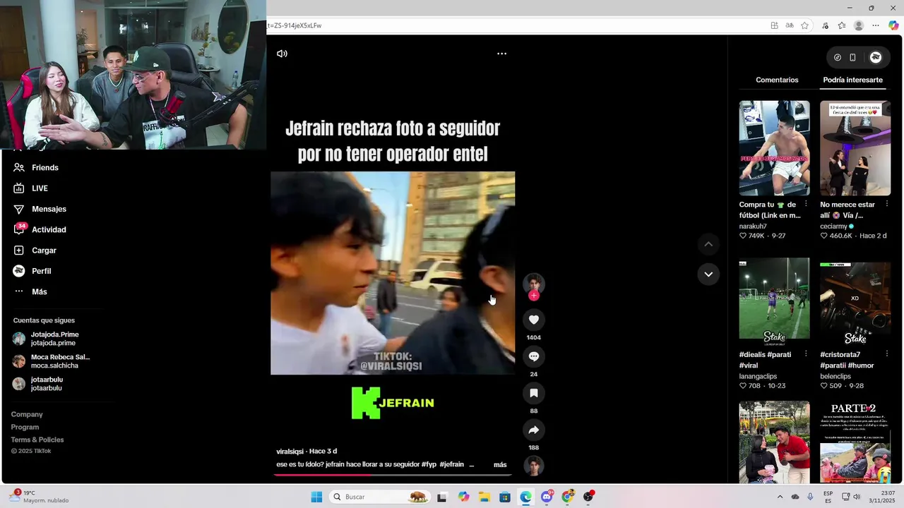
Task: Open options for '#diealis #parati' video
Action: click(806, 353)
